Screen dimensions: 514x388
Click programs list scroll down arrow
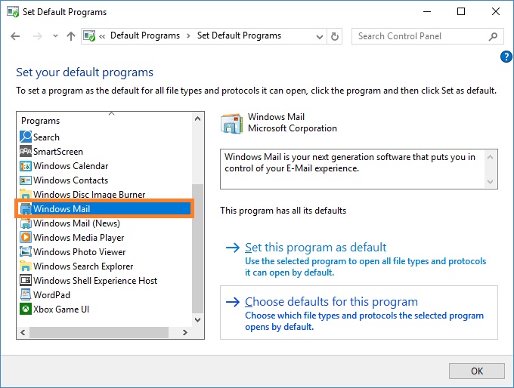point(197,320)
